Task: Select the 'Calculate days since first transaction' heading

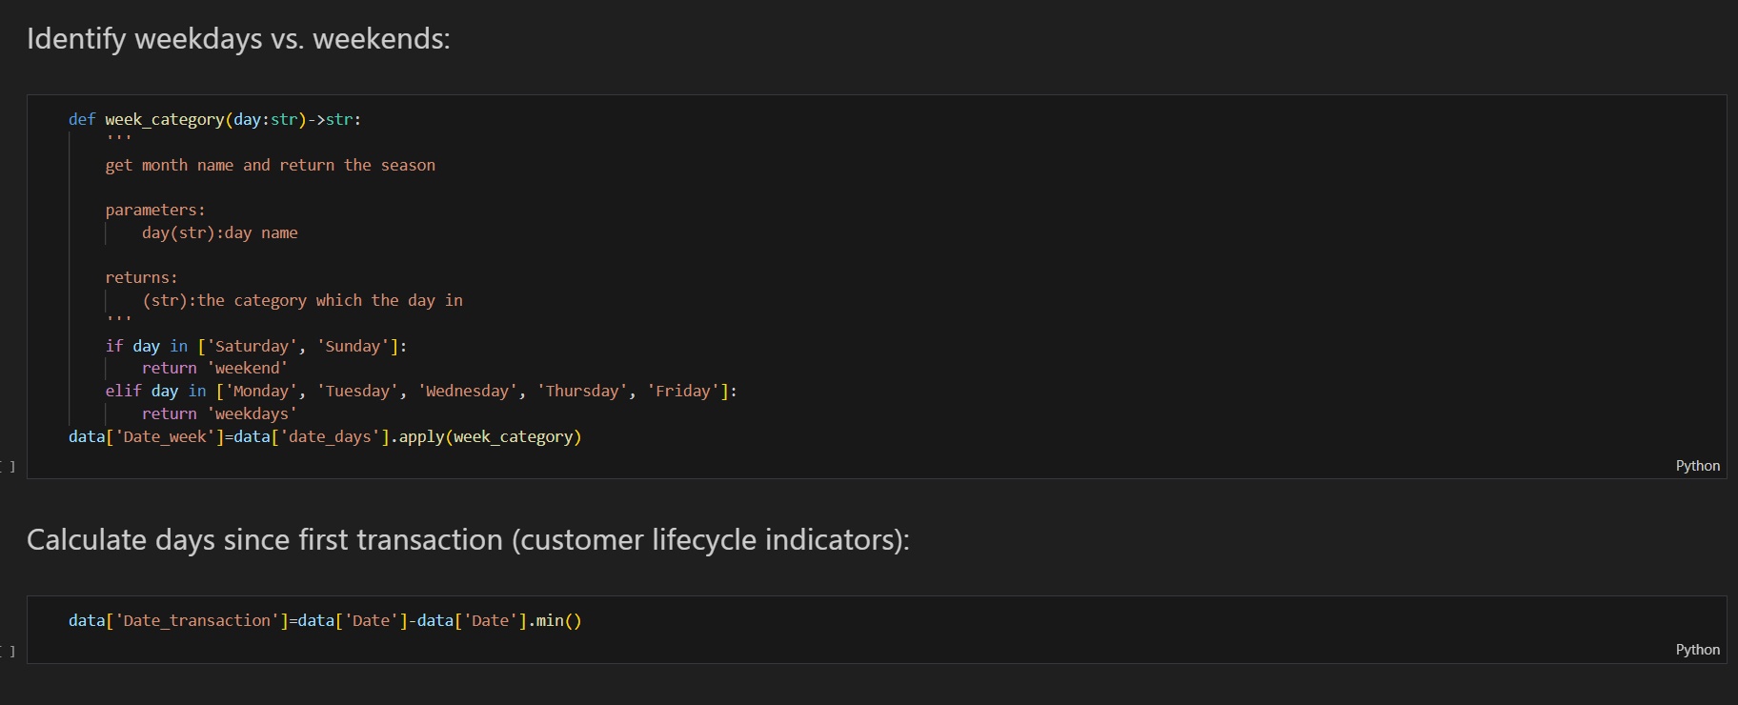Action: coord(468,540)
